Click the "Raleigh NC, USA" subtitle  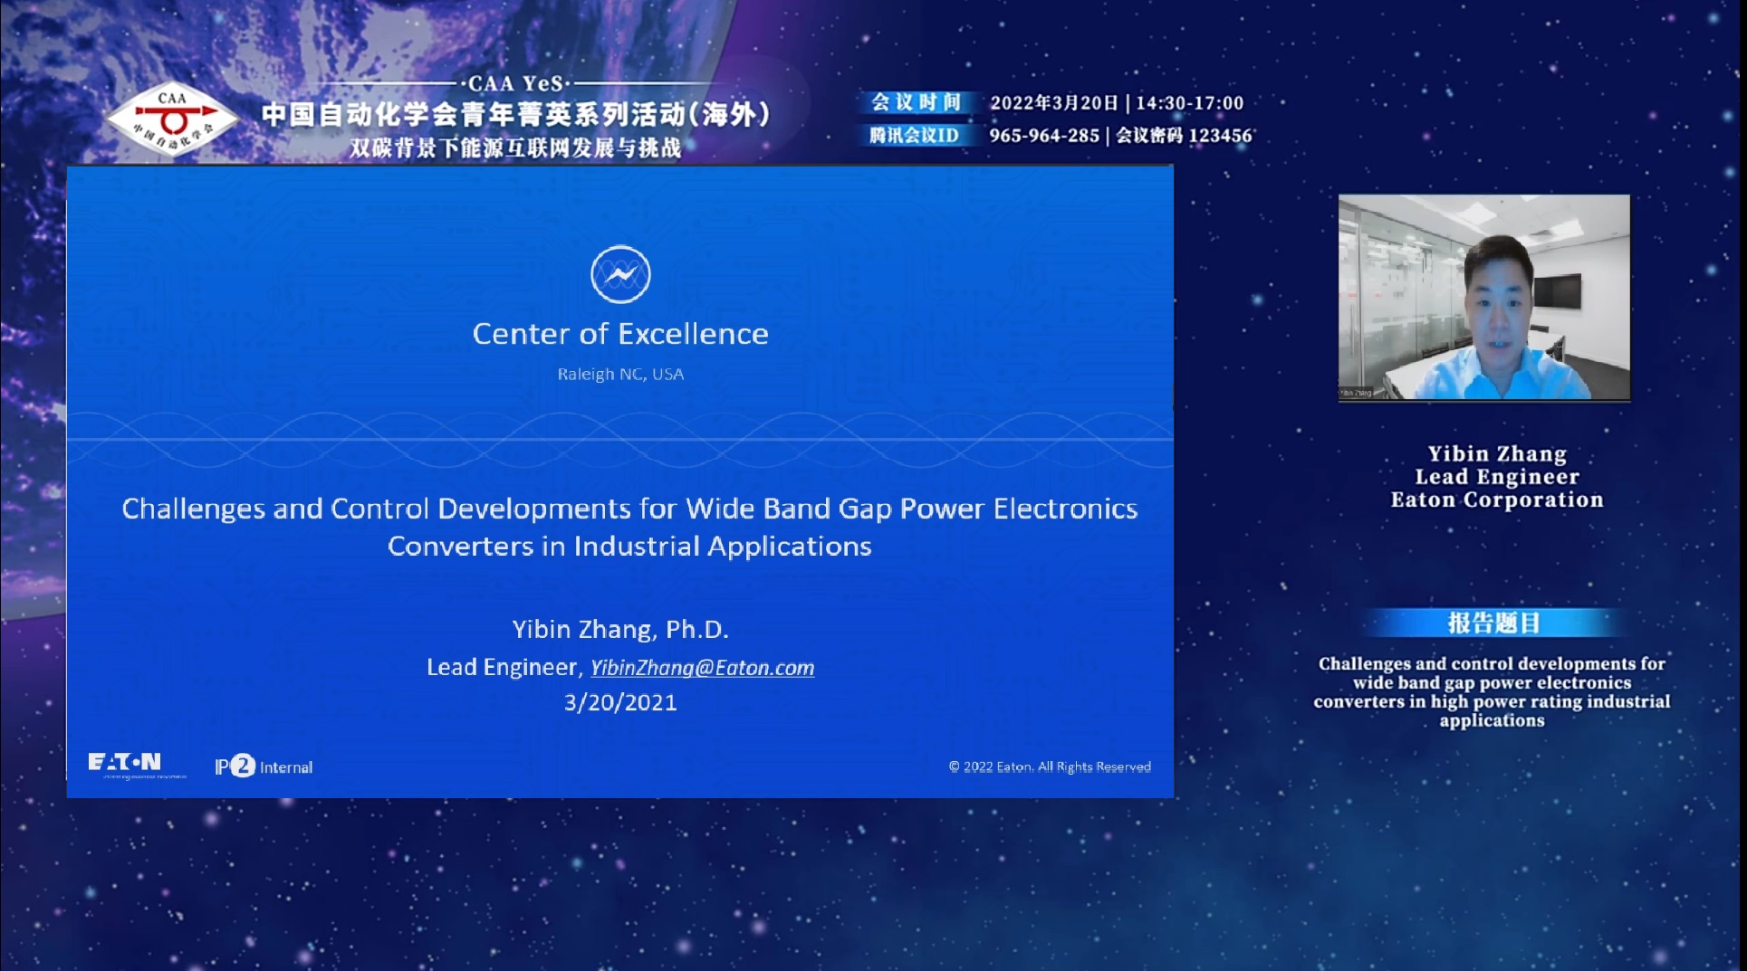click(x=620, y=374)
